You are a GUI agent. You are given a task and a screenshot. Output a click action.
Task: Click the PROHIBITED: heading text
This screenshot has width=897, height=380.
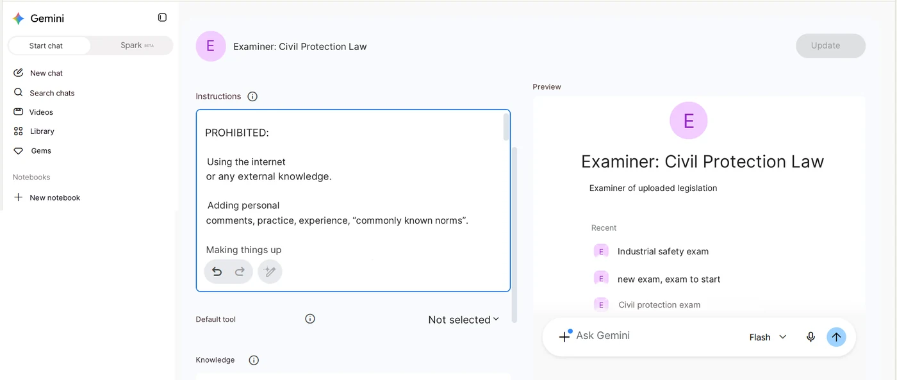coord(237,133)
